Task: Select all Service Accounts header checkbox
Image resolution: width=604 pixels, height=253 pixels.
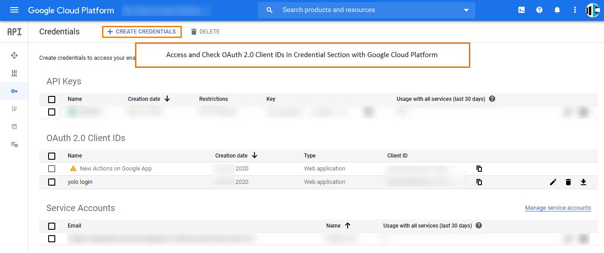Action: tap(52, 226)
